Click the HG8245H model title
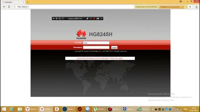Screen dimensions: 200x112 tap(101, 35)
